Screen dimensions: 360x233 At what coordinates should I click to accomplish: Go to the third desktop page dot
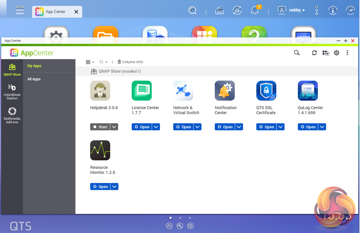point(190,218)
